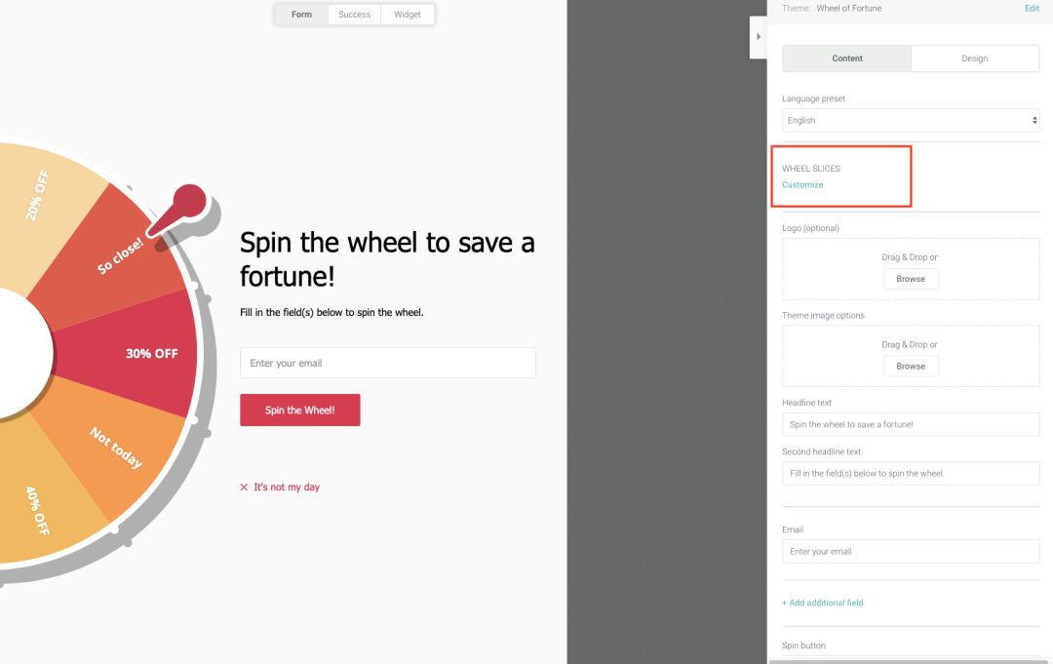Open Customize for wheel slices

click(802, 185)
